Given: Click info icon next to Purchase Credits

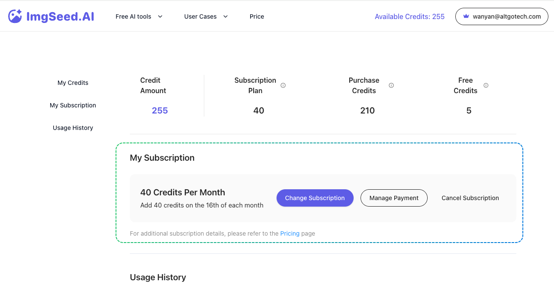Looking at the screenshot, I should click(x=391, y=85).
